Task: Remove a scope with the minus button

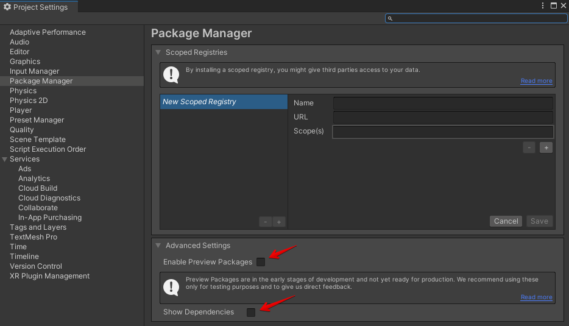Action: (529, 147)
